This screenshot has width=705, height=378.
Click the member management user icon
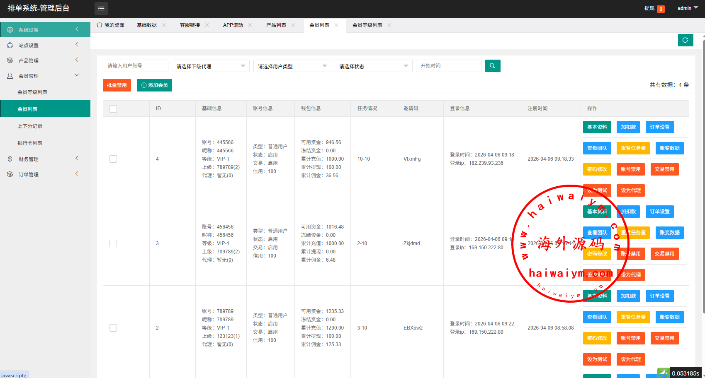click(10, 76)
